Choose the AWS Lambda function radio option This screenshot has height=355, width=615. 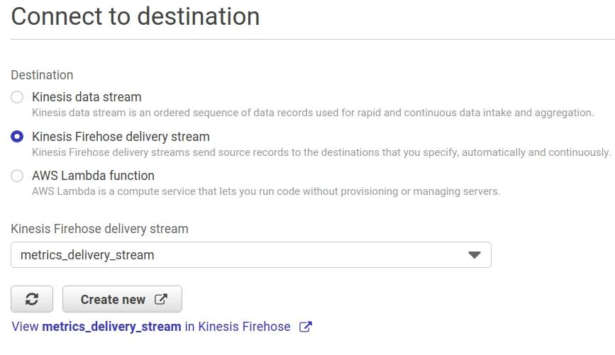click(17, 176)
